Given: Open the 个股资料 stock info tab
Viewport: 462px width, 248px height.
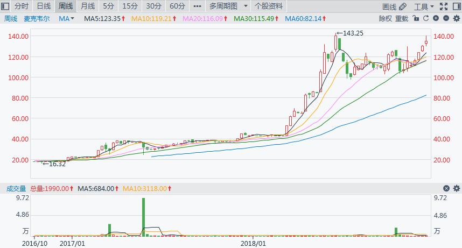Looking at the screenshot, I should tap(268, 6).
